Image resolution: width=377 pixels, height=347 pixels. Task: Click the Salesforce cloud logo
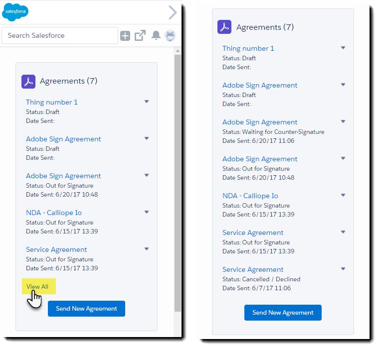[15, 12]
